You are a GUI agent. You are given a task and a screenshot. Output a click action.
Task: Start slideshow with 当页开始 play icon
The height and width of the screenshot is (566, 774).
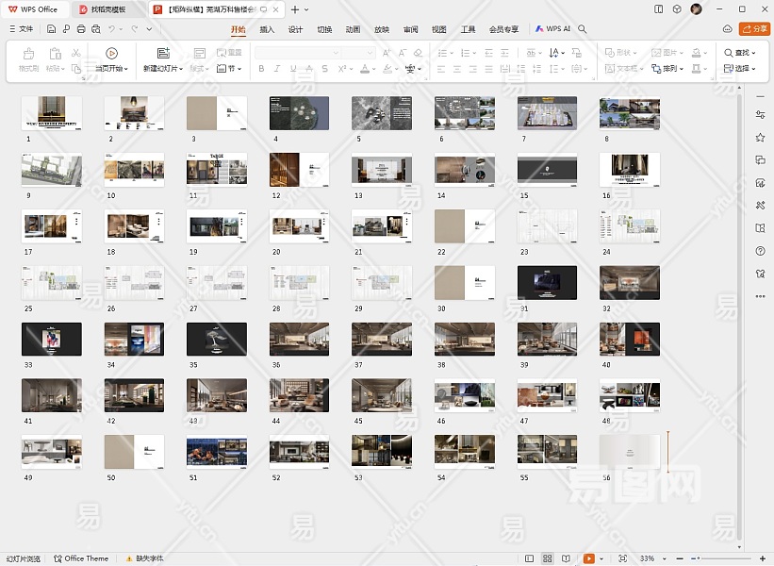111,54
